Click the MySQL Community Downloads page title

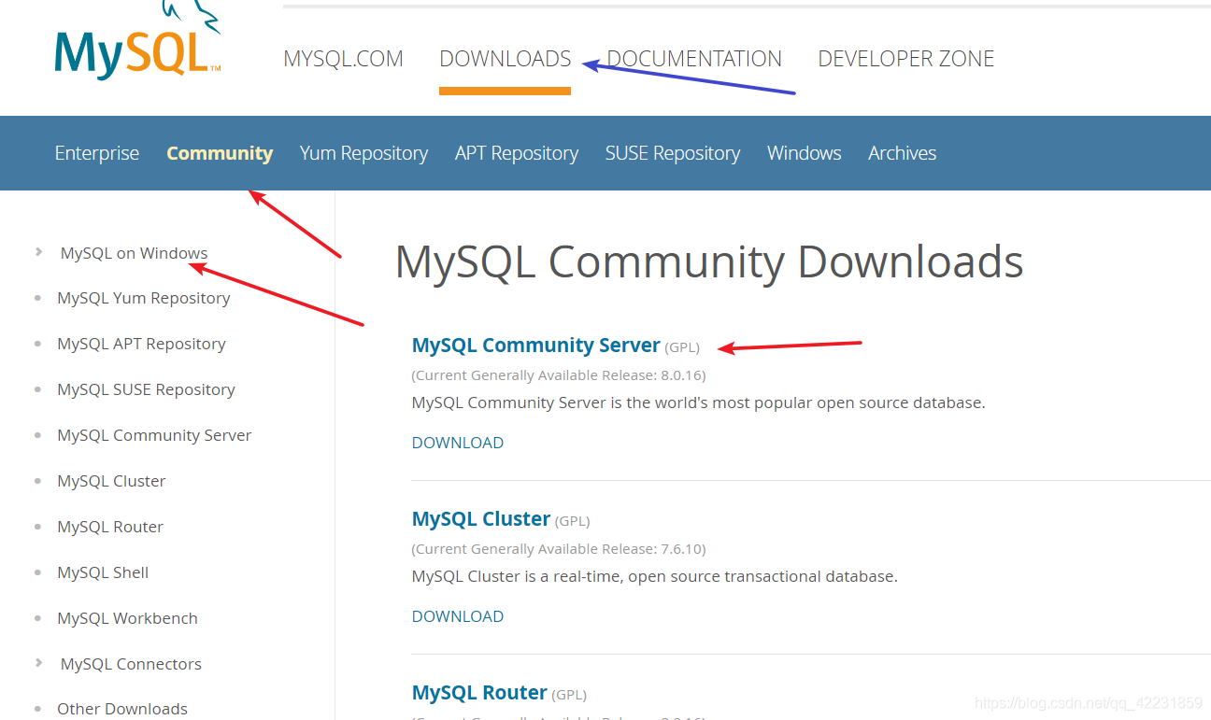point(709,261)
